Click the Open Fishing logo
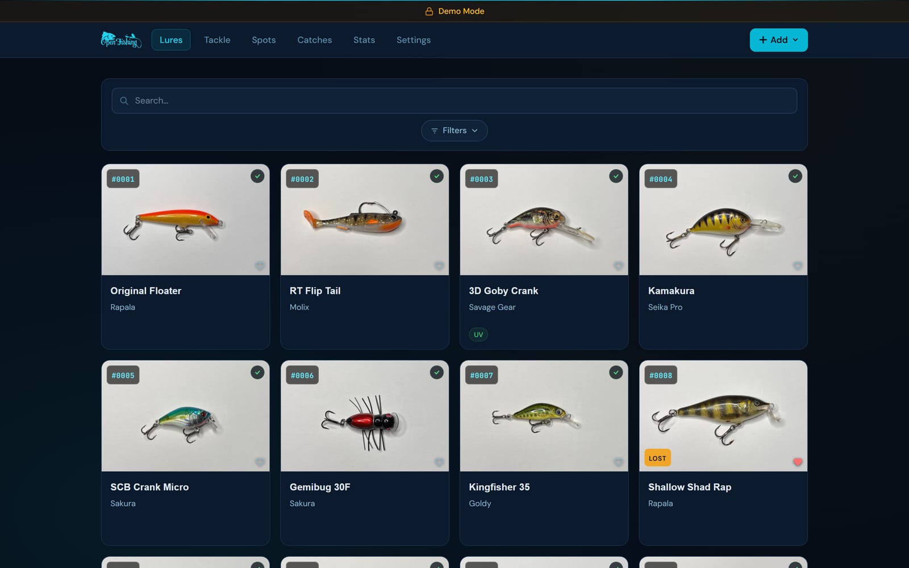This screenshot has height=568, width=909. [121, 40]
